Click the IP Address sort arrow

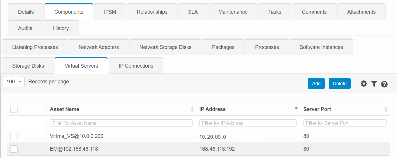296,108
